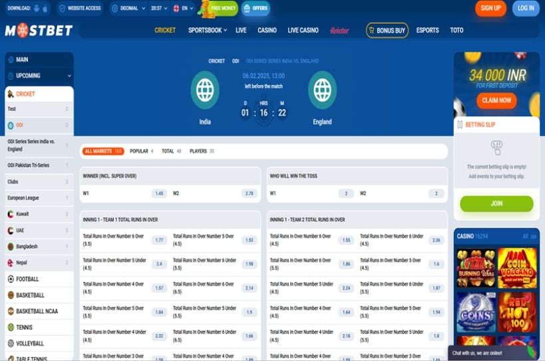545x361 pixels.
Task: Expand the Sportsbook menu dropdown
Action: (208, 30)
